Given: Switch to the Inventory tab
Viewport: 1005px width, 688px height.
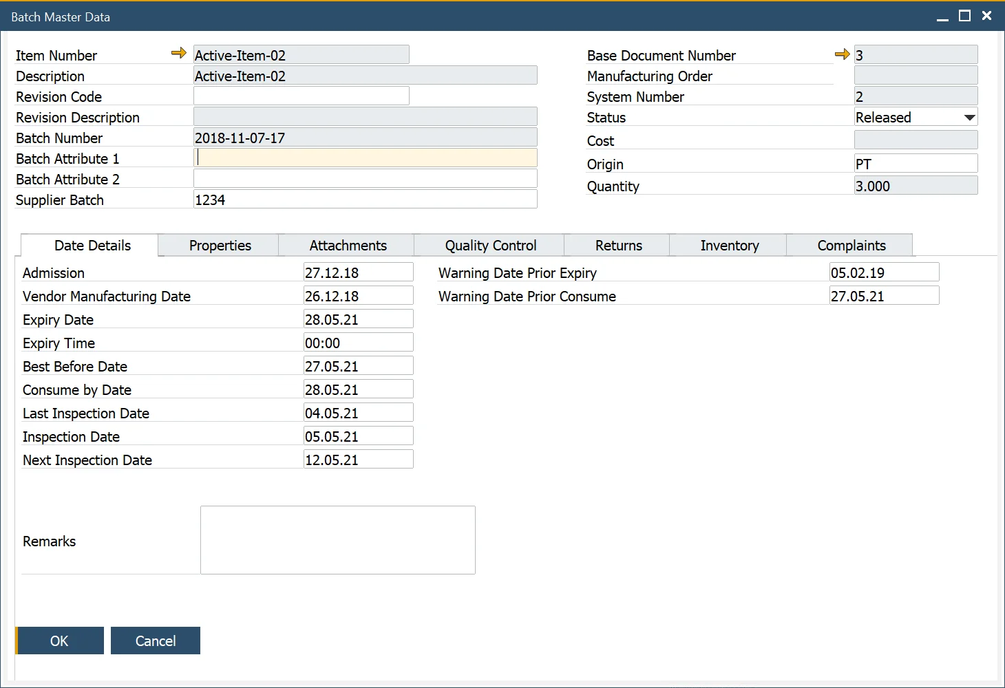Looking at the screenshot, I should (x=729, y=245).
